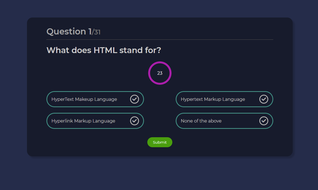Screen dimensions: 318x190
Task: Click the word "Hyperlink" in the third answer
Action: (x=62, y=121)
